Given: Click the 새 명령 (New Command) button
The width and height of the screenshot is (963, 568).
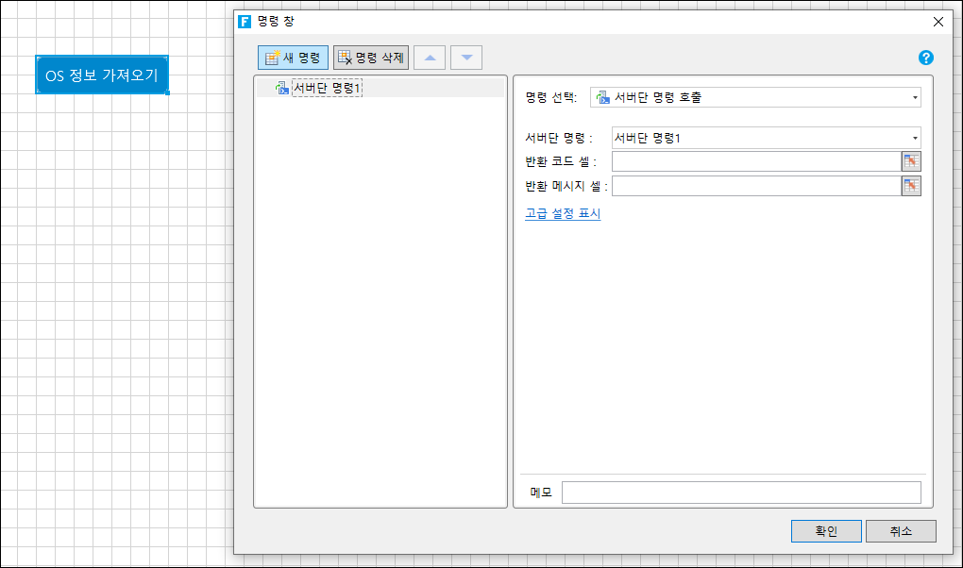Looking at the screenshot, I should (293, 58).
